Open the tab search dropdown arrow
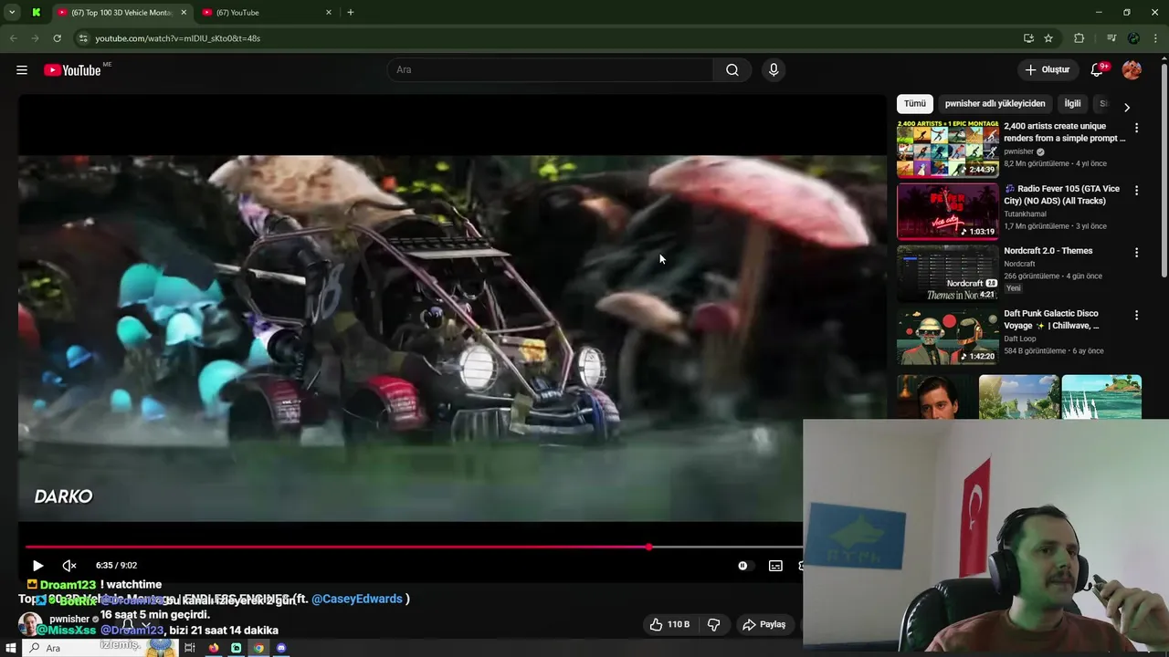 pos(12,13)
